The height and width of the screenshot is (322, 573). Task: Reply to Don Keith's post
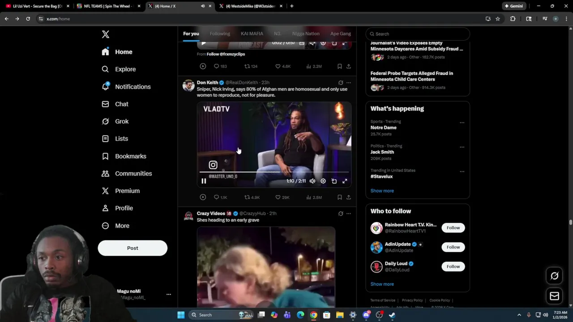point(220,197)
